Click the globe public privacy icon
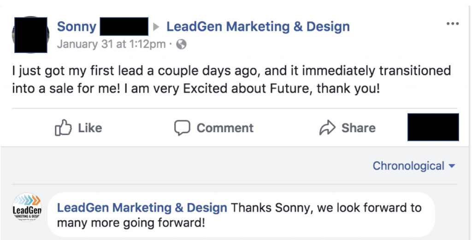Viewport: 472px width, 240px height. click(x=182, y=44)
